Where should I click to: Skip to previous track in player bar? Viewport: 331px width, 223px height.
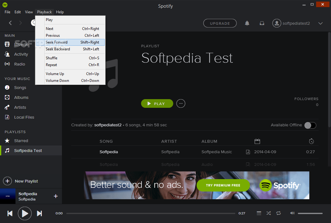[x=10, y=213]
